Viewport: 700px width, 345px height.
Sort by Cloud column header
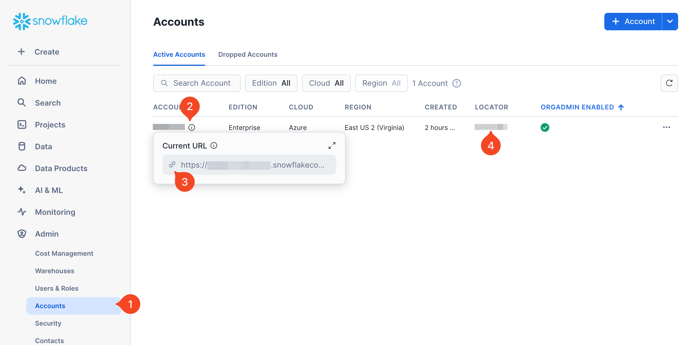(301, 107)
